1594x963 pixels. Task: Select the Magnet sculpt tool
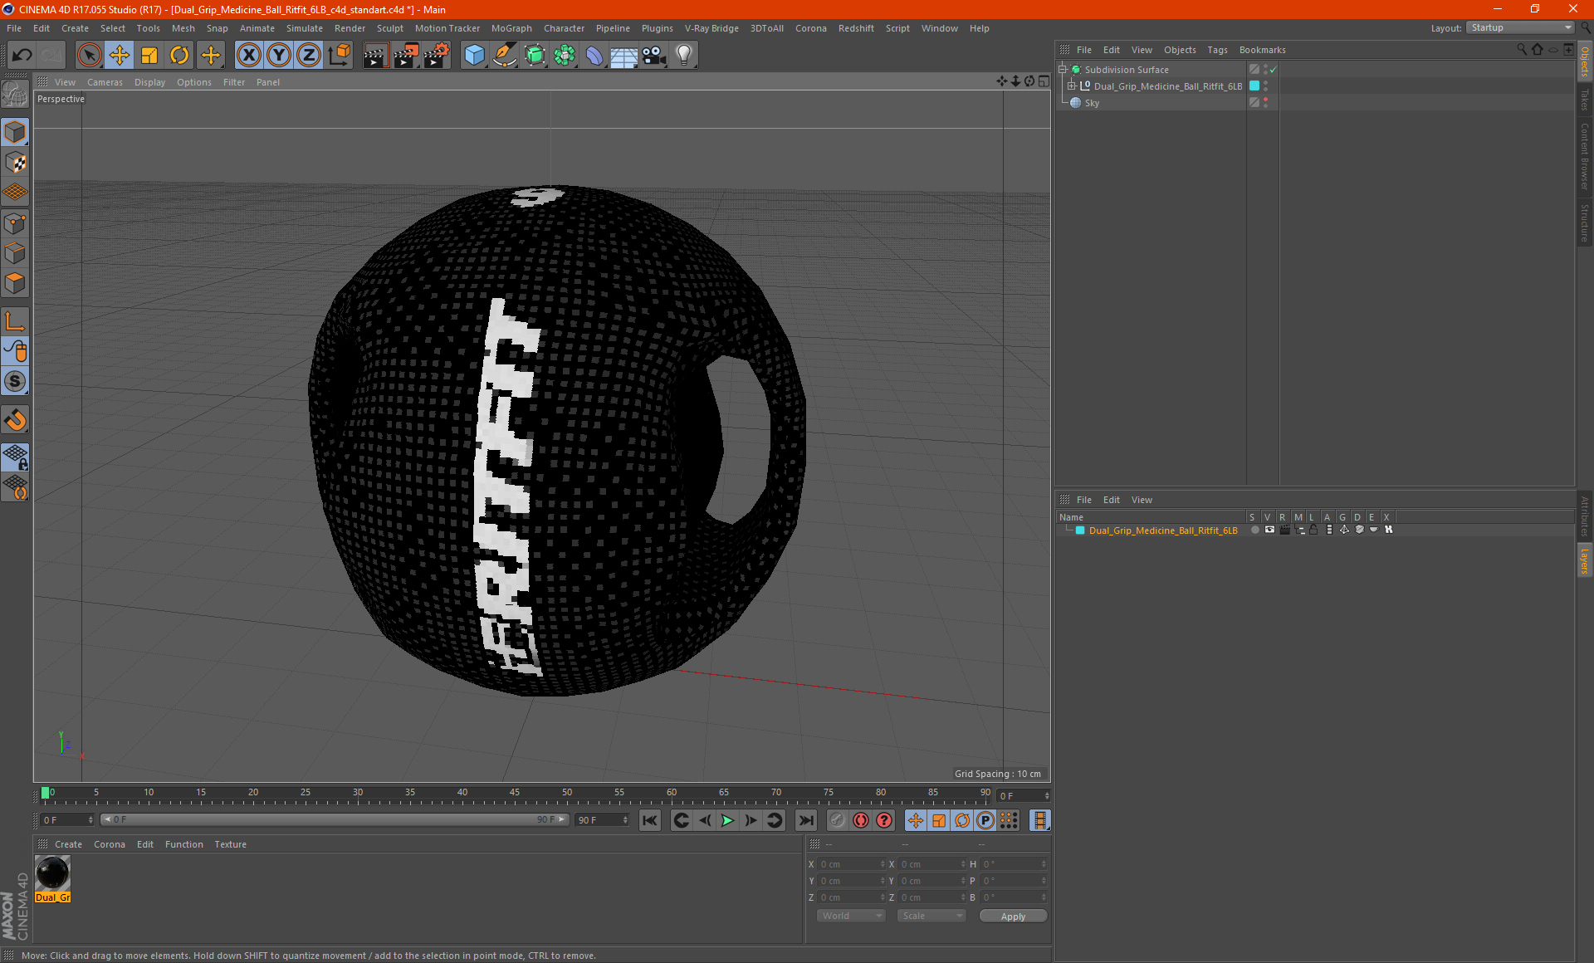(x=15, y=420)
